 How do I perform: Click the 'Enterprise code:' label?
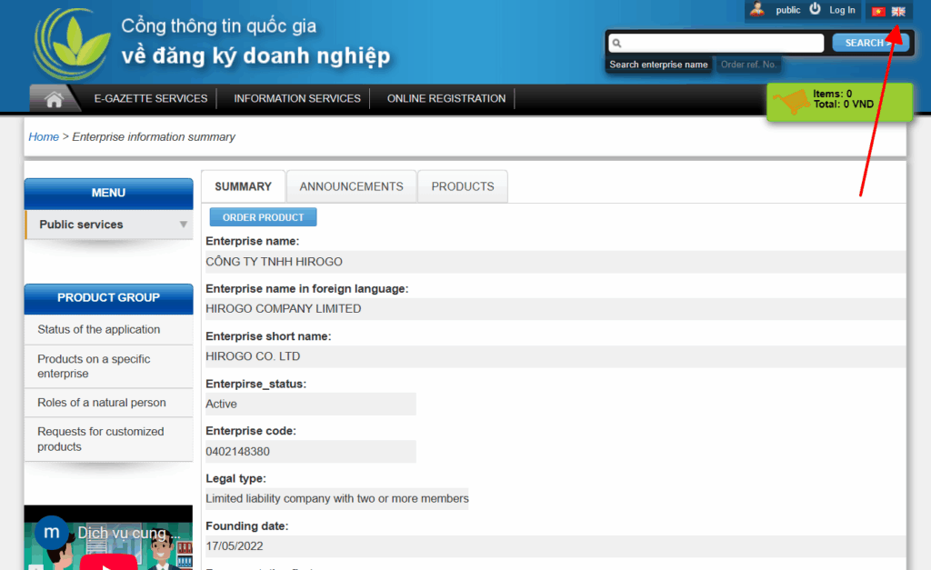click(x=251, y=431)
